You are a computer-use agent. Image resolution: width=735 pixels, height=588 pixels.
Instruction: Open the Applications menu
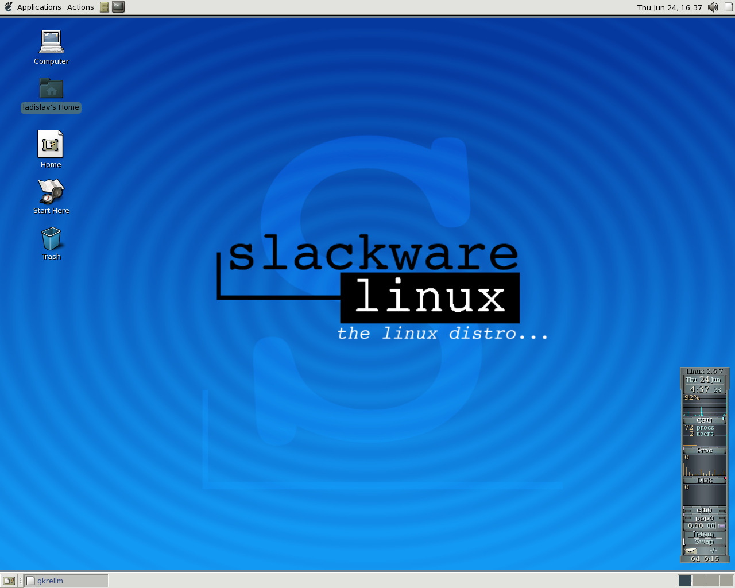[39, 7]
